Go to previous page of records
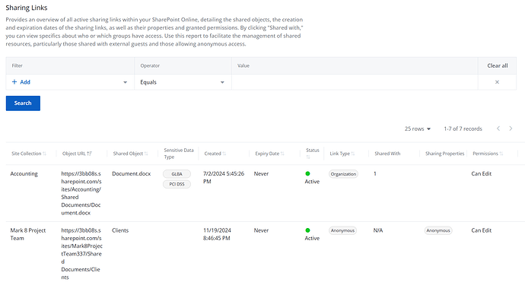 (x=498, y=128)
